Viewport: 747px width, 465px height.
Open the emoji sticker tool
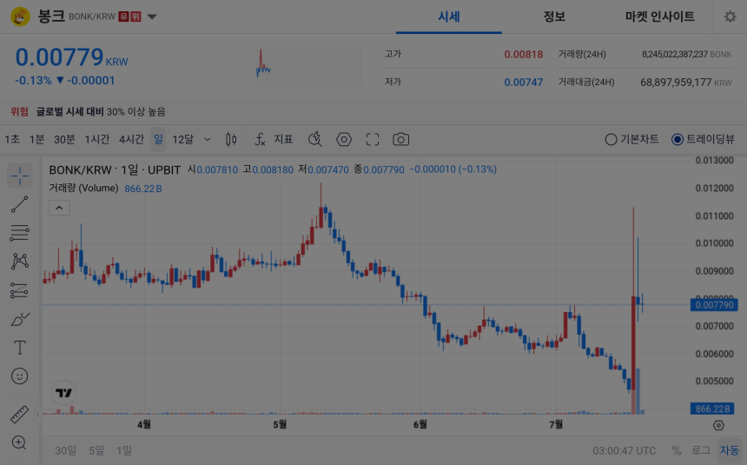coord(19,376)
